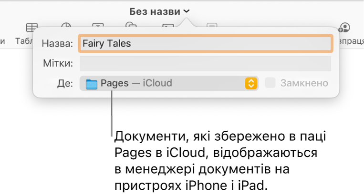Enable the Замкнено checkbox

click(x=270, y=83)
